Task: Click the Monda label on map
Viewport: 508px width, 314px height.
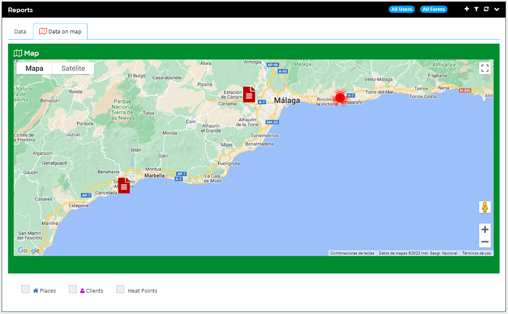Action: click(169, 133)
